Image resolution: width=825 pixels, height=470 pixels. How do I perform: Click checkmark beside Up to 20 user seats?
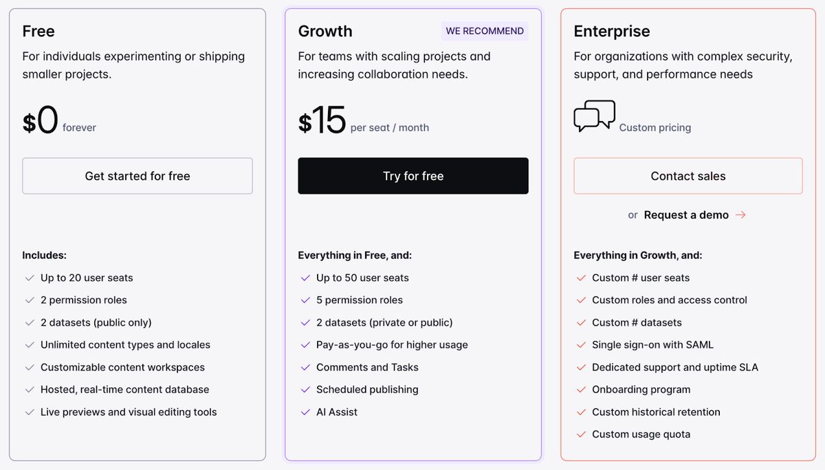point(30,278)
